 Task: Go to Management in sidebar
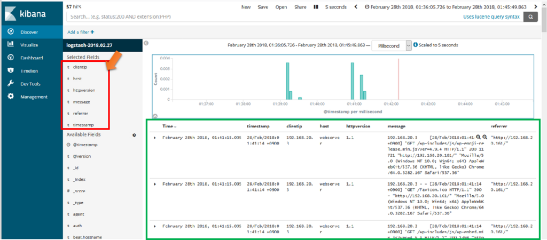pos(34,97)
